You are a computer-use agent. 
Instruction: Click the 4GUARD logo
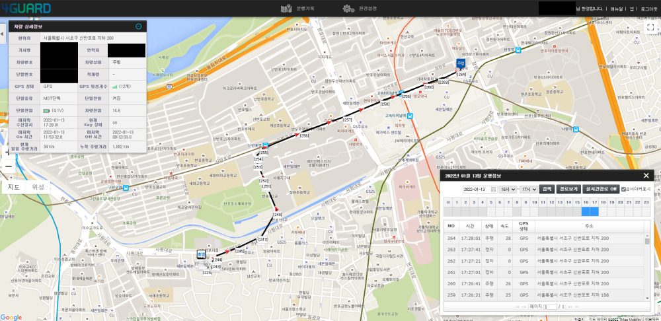26,8
